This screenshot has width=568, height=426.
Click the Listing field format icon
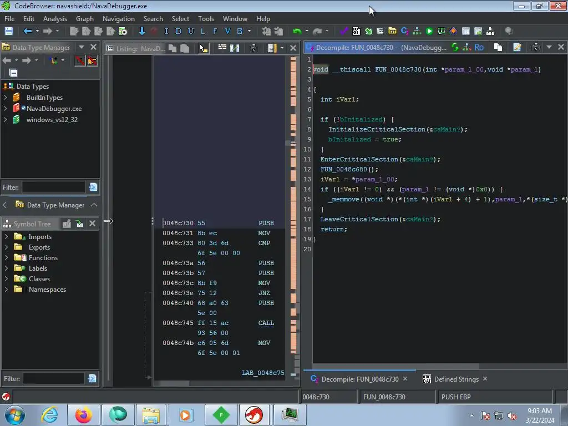click(222, 48)
